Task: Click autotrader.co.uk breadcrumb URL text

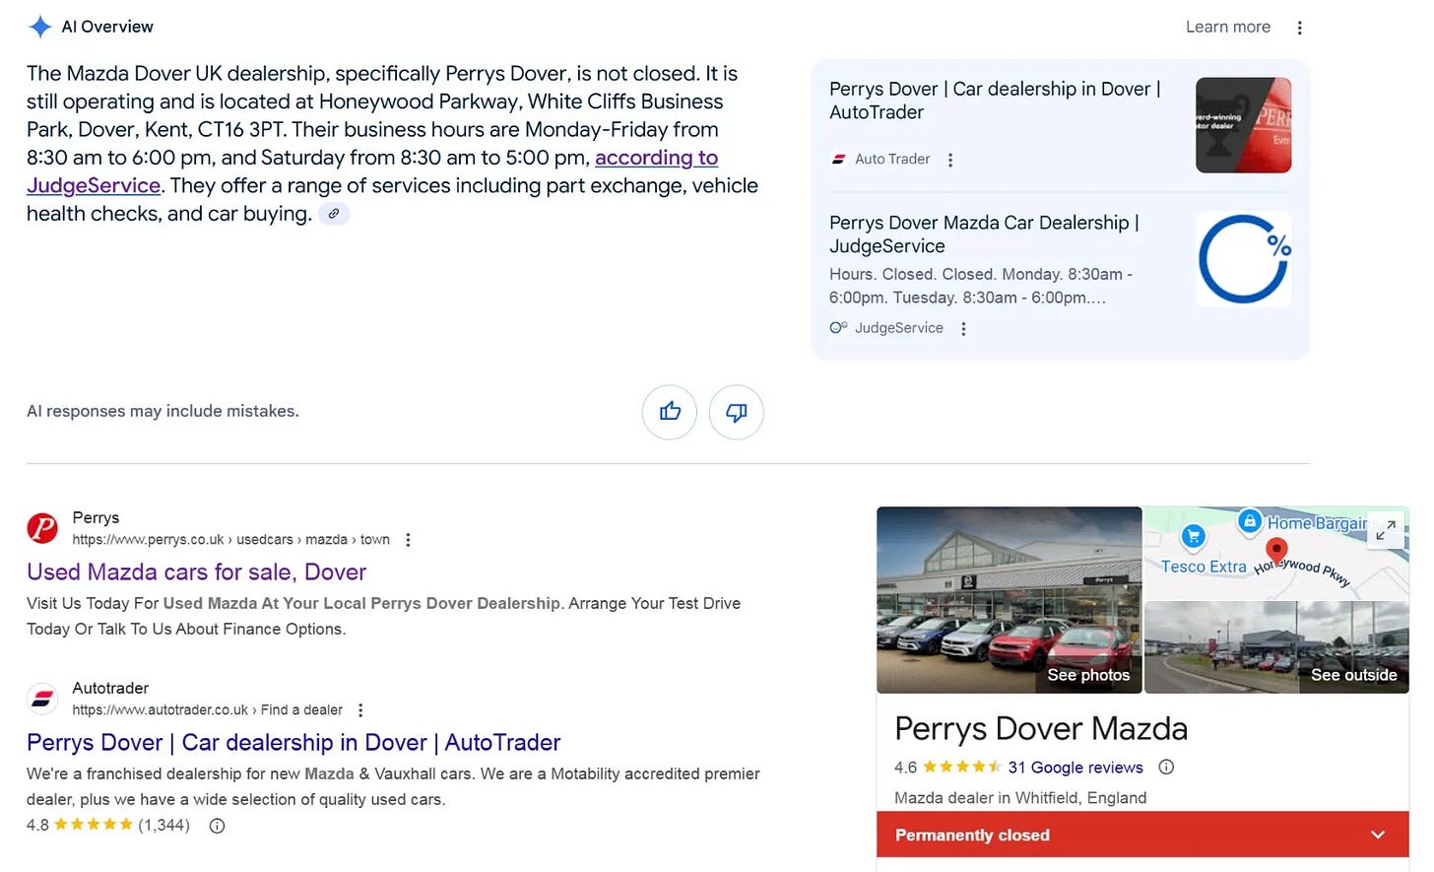Action: click(x=207, y=710)
